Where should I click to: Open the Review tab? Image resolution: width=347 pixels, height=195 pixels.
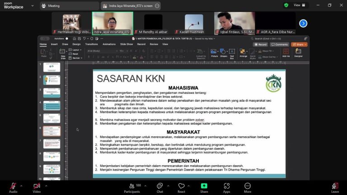pos(154,44)
